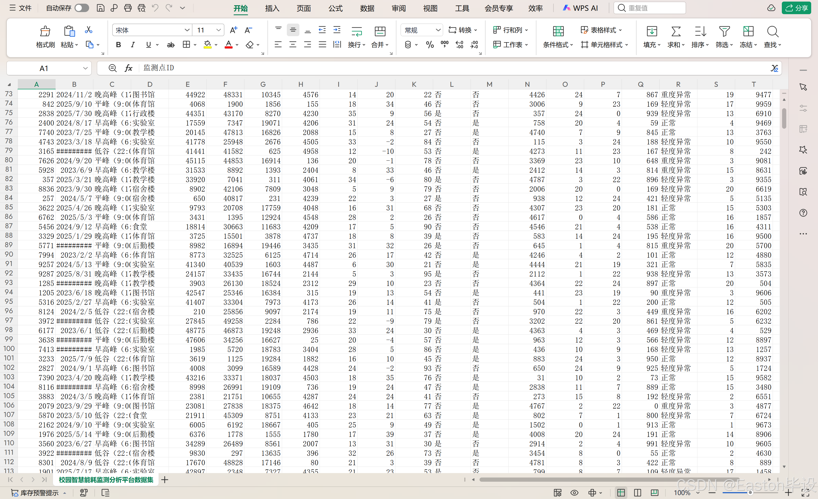Click the percent style icon

coord(430,45)
